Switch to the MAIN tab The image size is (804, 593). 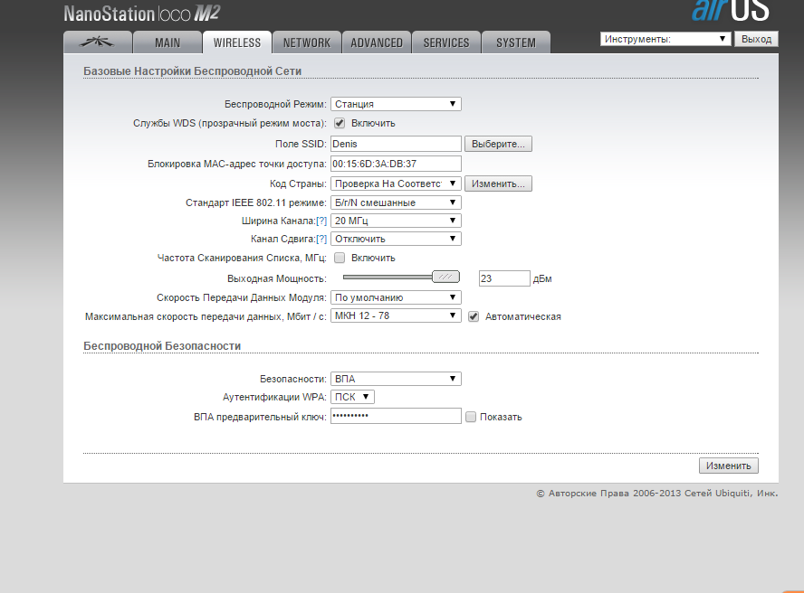point(167,42)
